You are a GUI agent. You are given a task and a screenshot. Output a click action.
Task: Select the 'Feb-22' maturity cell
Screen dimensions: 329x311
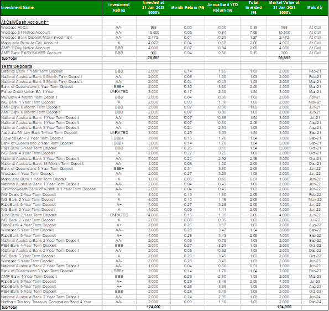[x=315, y=195]
